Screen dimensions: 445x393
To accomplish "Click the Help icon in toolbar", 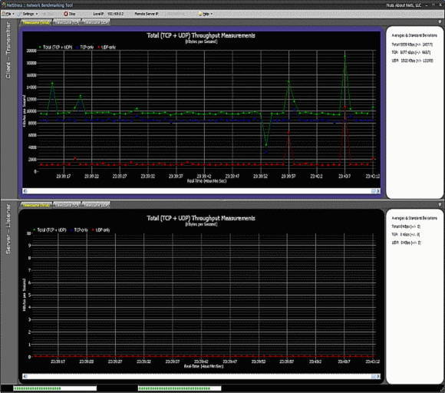I will click(x=201, y=14).
